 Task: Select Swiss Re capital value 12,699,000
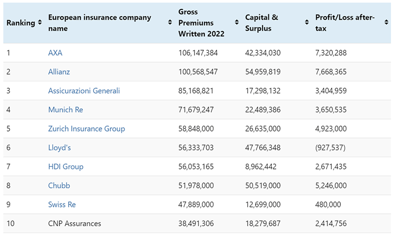tap(263, 204)
